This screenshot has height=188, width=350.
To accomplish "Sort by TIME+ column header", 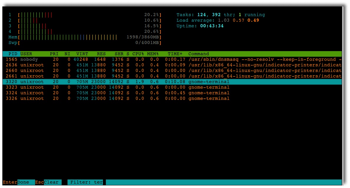I will point(175,54).
